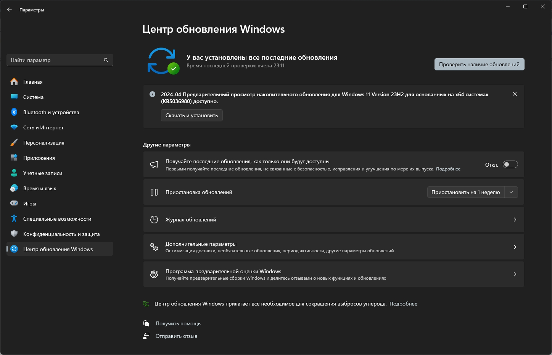Click the person icon for Учетные записи
The width and height of the screenshot is (552, 355).
(14, 173)
